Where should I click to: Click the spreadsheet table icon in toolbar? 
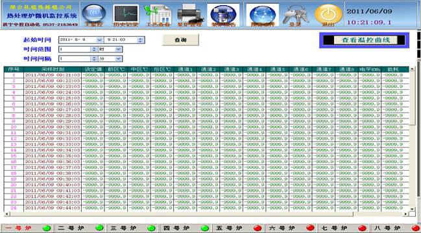[158, 15]
